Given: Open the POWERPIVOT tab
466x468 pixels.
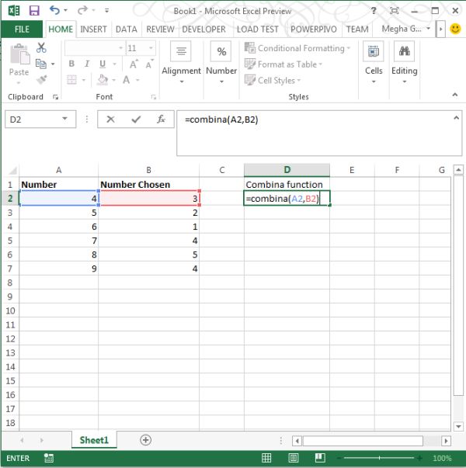Looking at the screenshot, I should click(313, 29).
